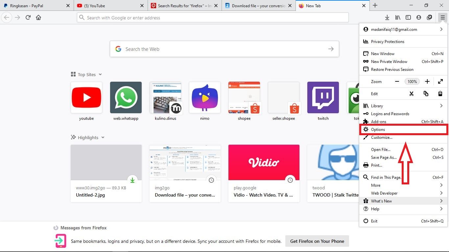This screenshot has width=449, height=252.
Task: Open a new tab with plus button
Action: click(x=375, y=6)
